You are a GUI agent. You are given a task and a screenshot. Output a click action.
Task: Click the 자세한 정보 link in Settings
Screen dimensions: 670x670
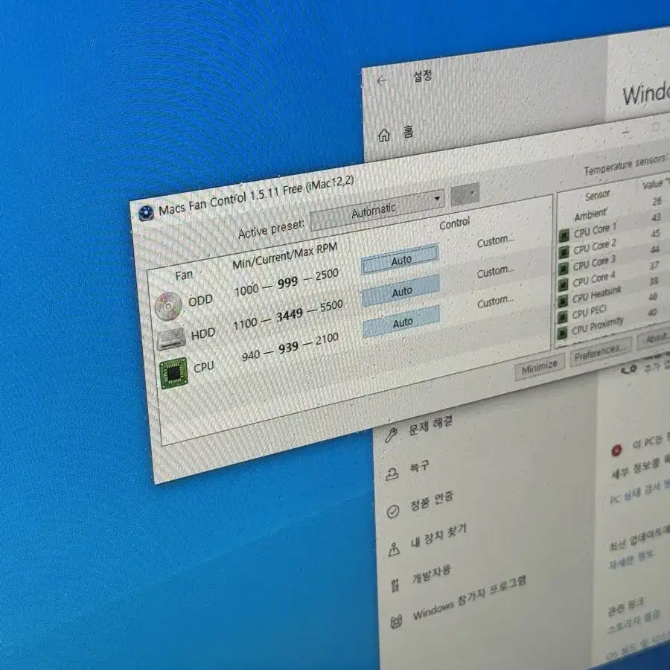click(x=631, y=558)
